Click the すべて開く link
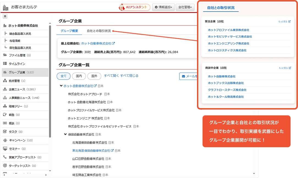The image size is (298, 178). (x=111, y=76)
